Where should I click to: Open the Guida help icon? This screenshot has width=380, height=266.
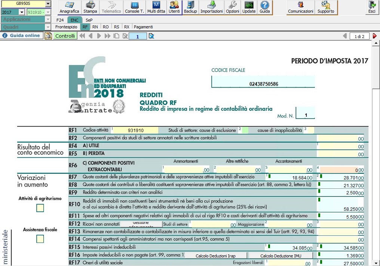pos(265,7)
